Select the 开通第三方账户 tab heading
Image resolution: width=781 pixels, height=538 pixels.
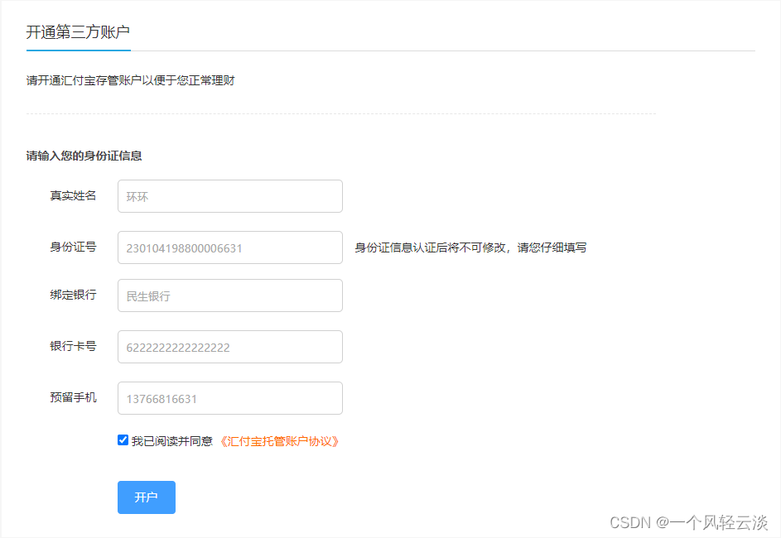78,32
